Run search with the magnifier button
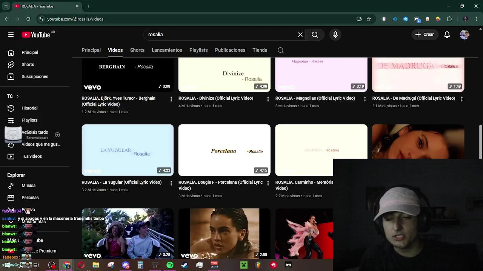Screen dimensions: 483x271 click(315, 35)
